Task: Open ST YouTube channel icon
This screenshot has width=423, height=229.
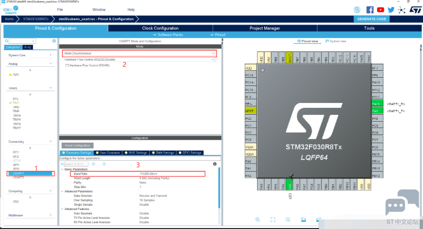Action: pos(381,10)
